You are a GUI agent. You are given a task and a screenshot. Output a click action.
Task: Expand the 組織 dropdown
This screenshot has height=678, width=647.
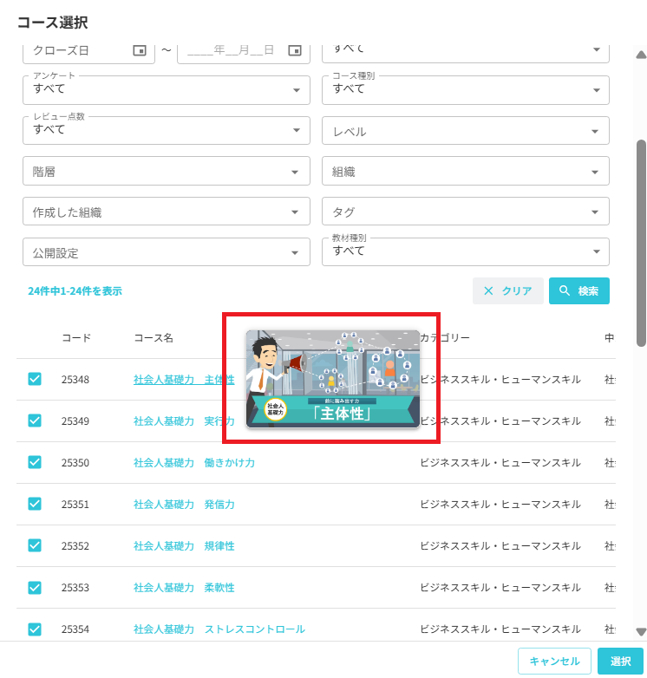[466, 171]
